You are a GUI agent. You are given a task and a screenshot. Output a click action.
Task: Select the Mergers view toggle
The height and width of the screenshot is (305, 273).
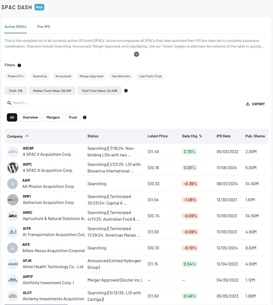pos(53,117)
